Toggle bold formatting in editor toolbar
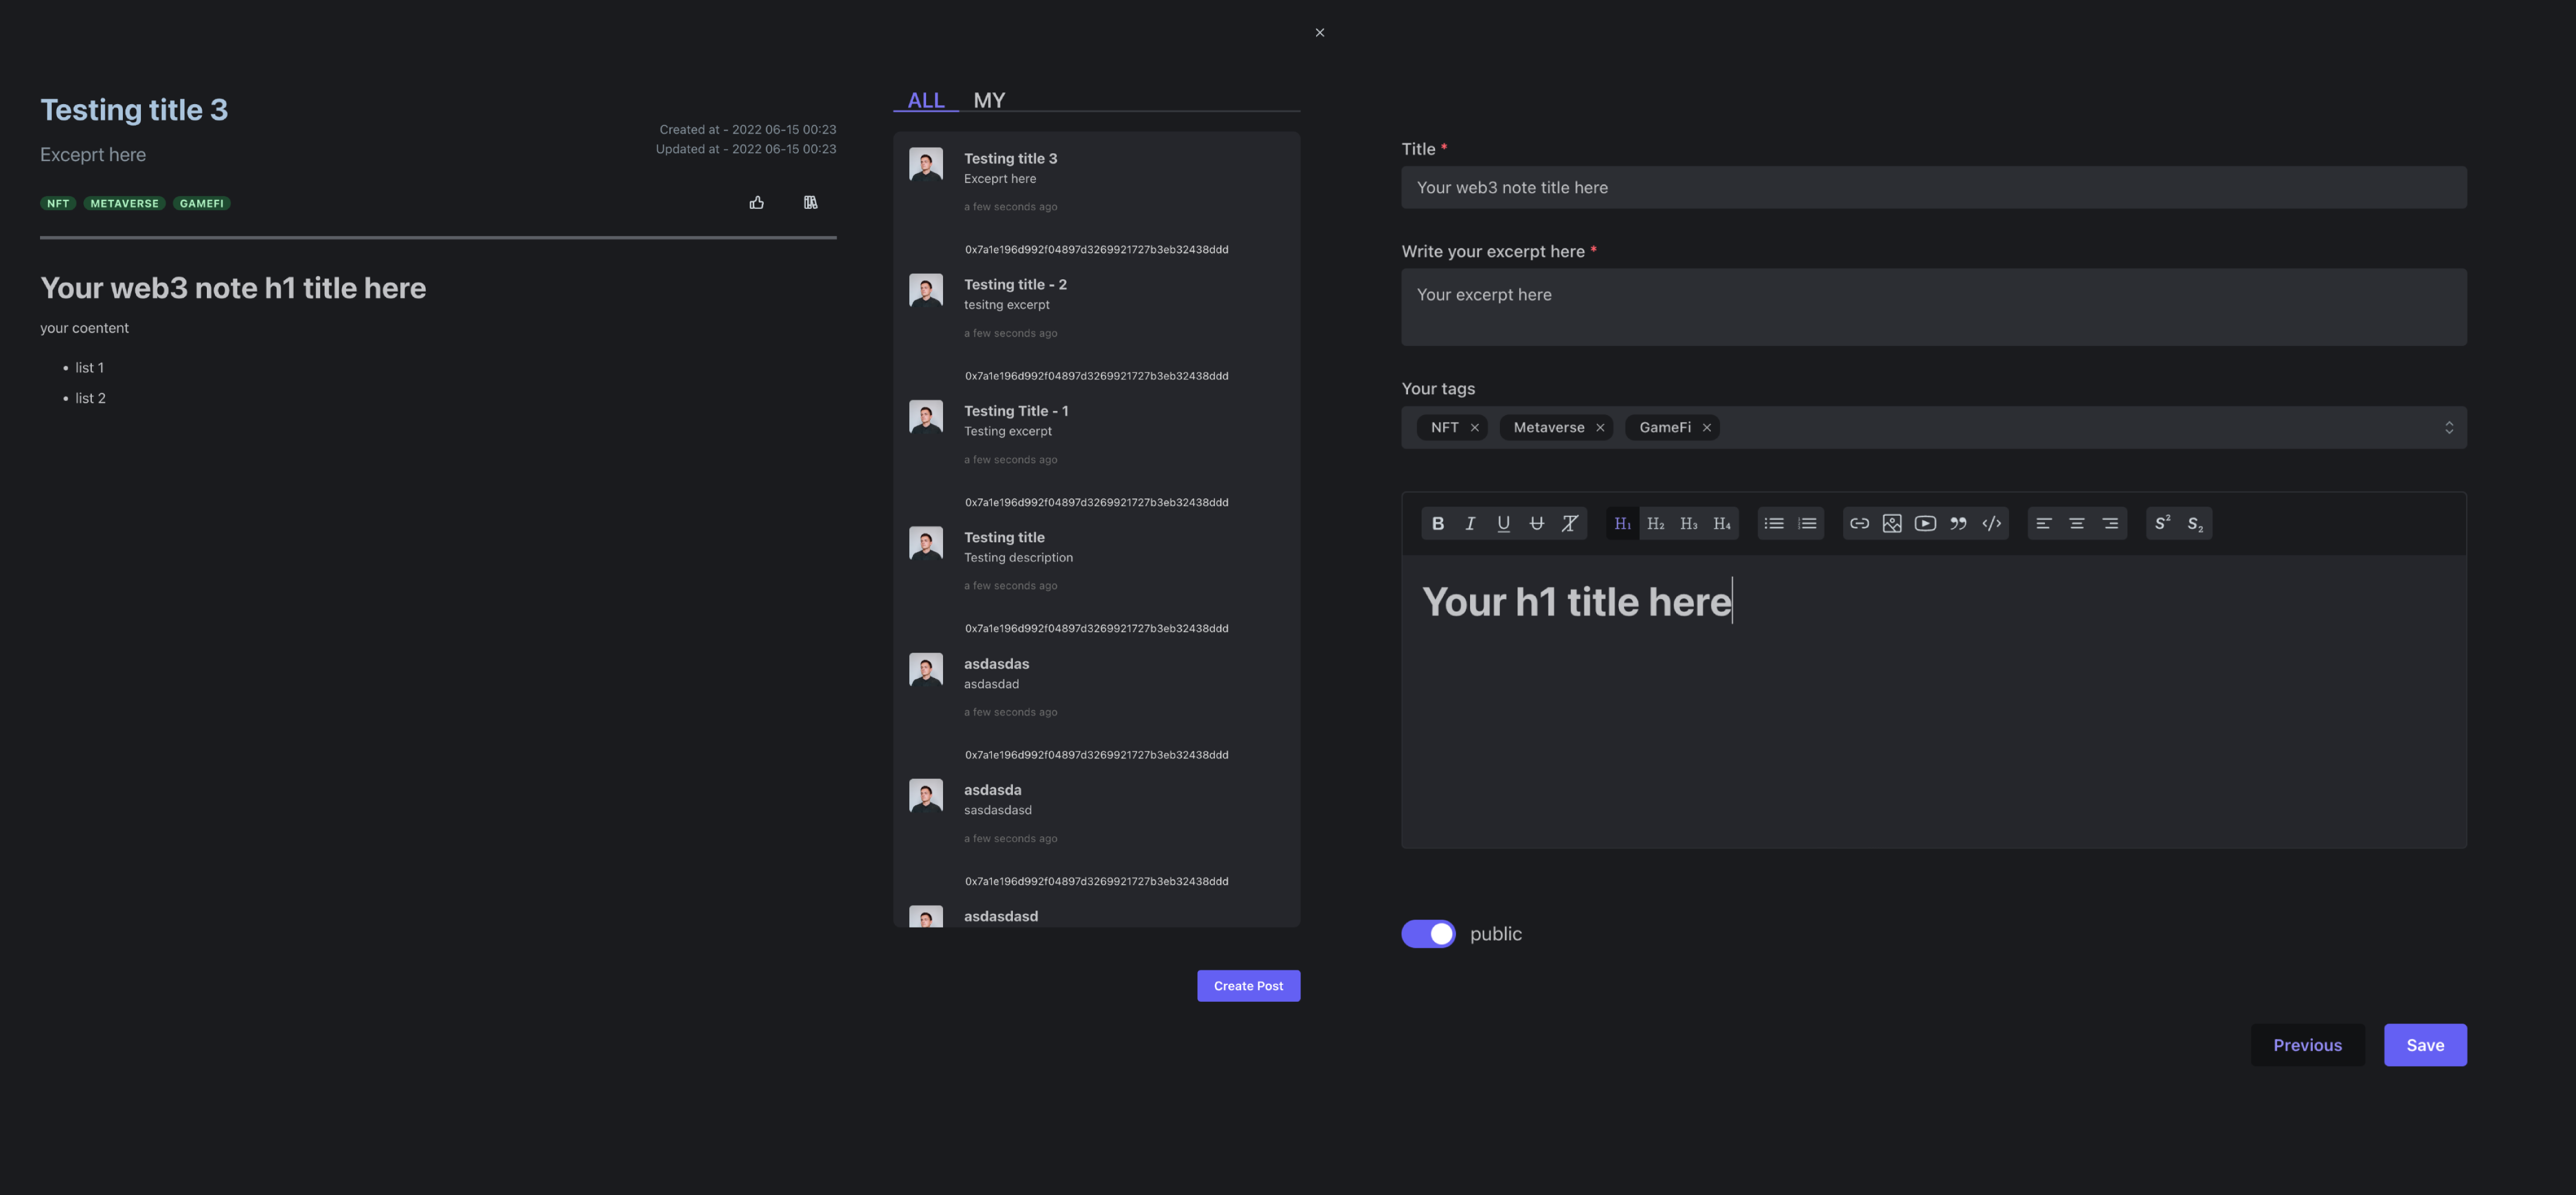The width and height of the screenshot is (2576, 1195). coord(1437,524)
